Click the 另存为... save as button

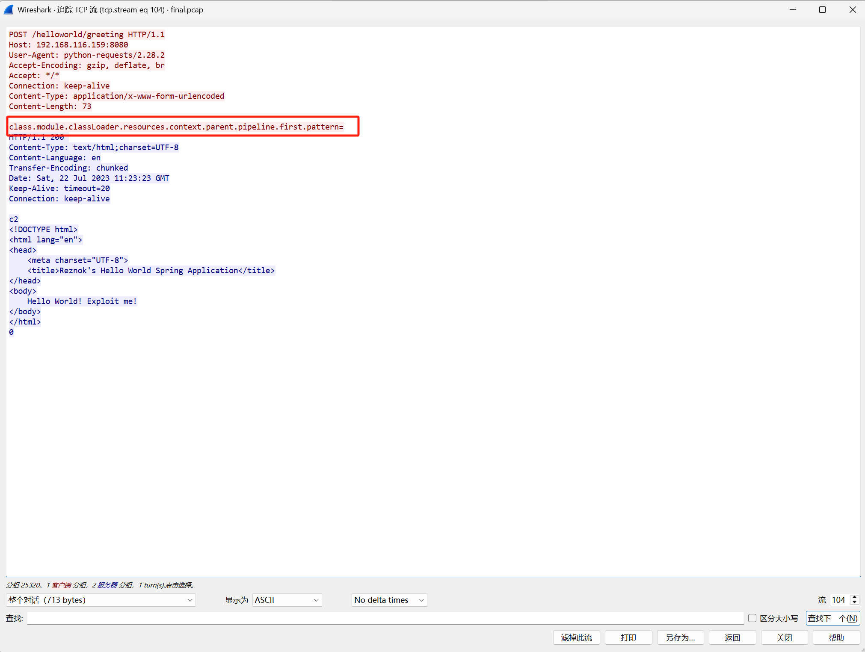point(680,637)
